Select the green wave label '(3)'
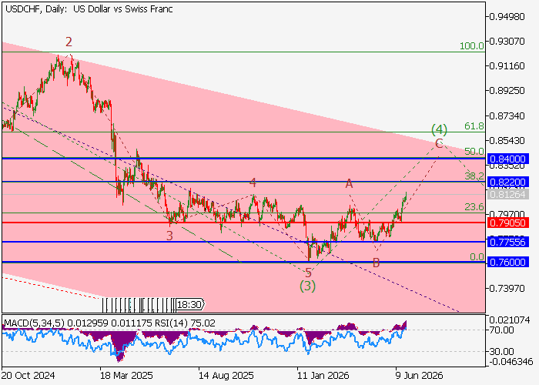539x385 pixels. (307, 286)
